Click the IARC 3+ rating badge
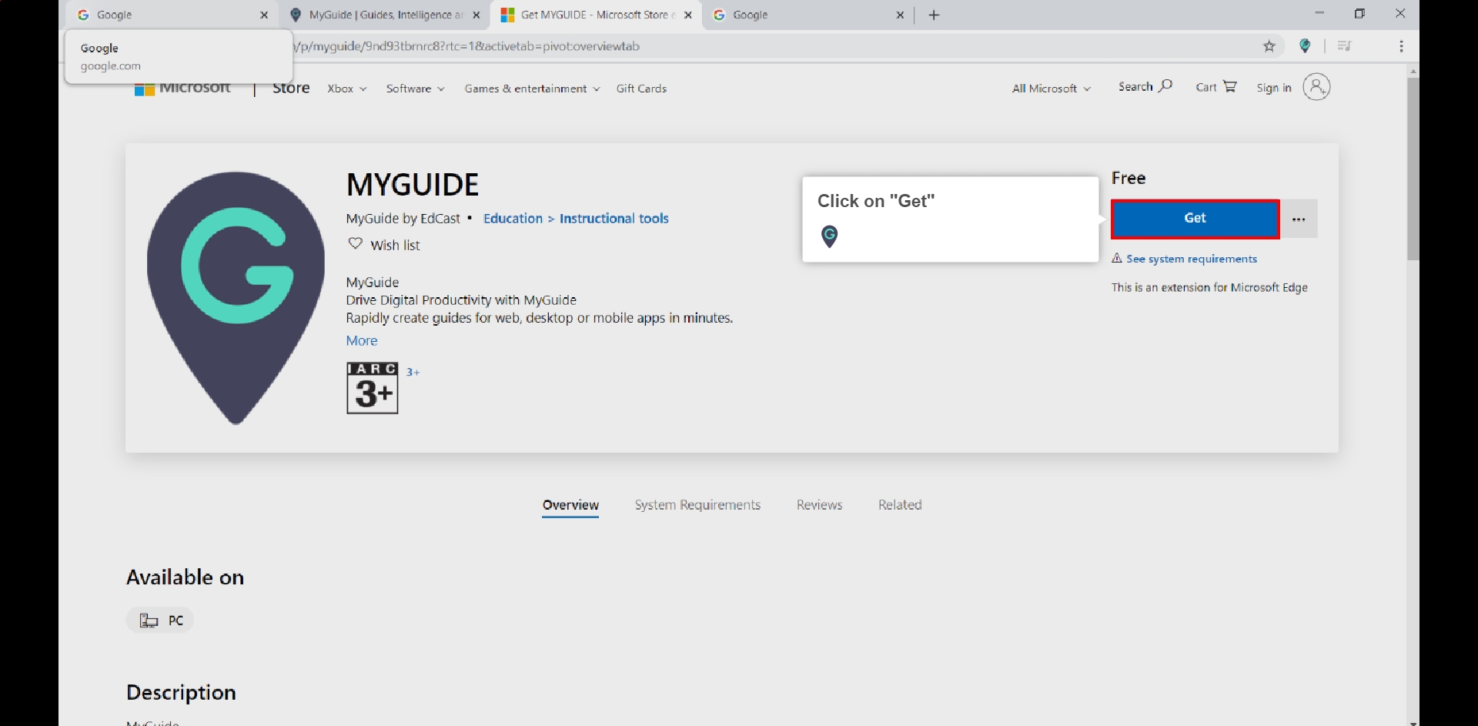 point(373,388)
